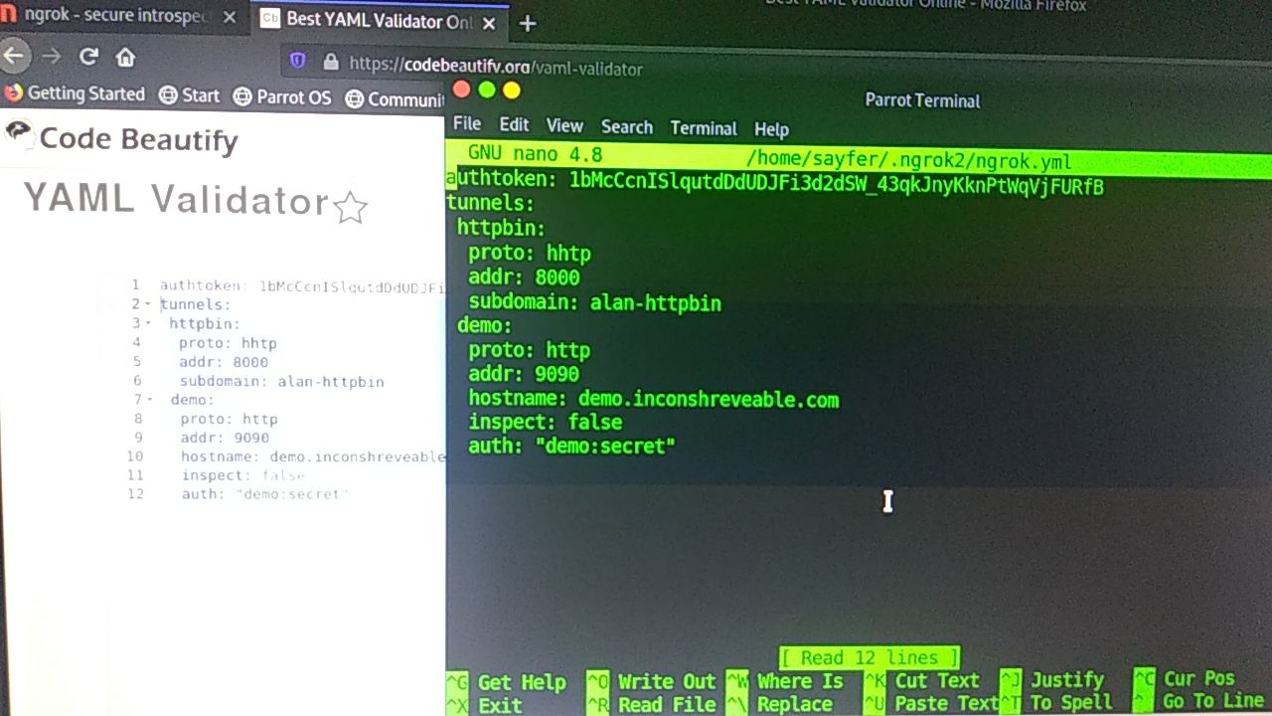Click the Firefox forward arrow button
The height and width of the screenshot is (716, 1272).
click(x=51, y=57)
